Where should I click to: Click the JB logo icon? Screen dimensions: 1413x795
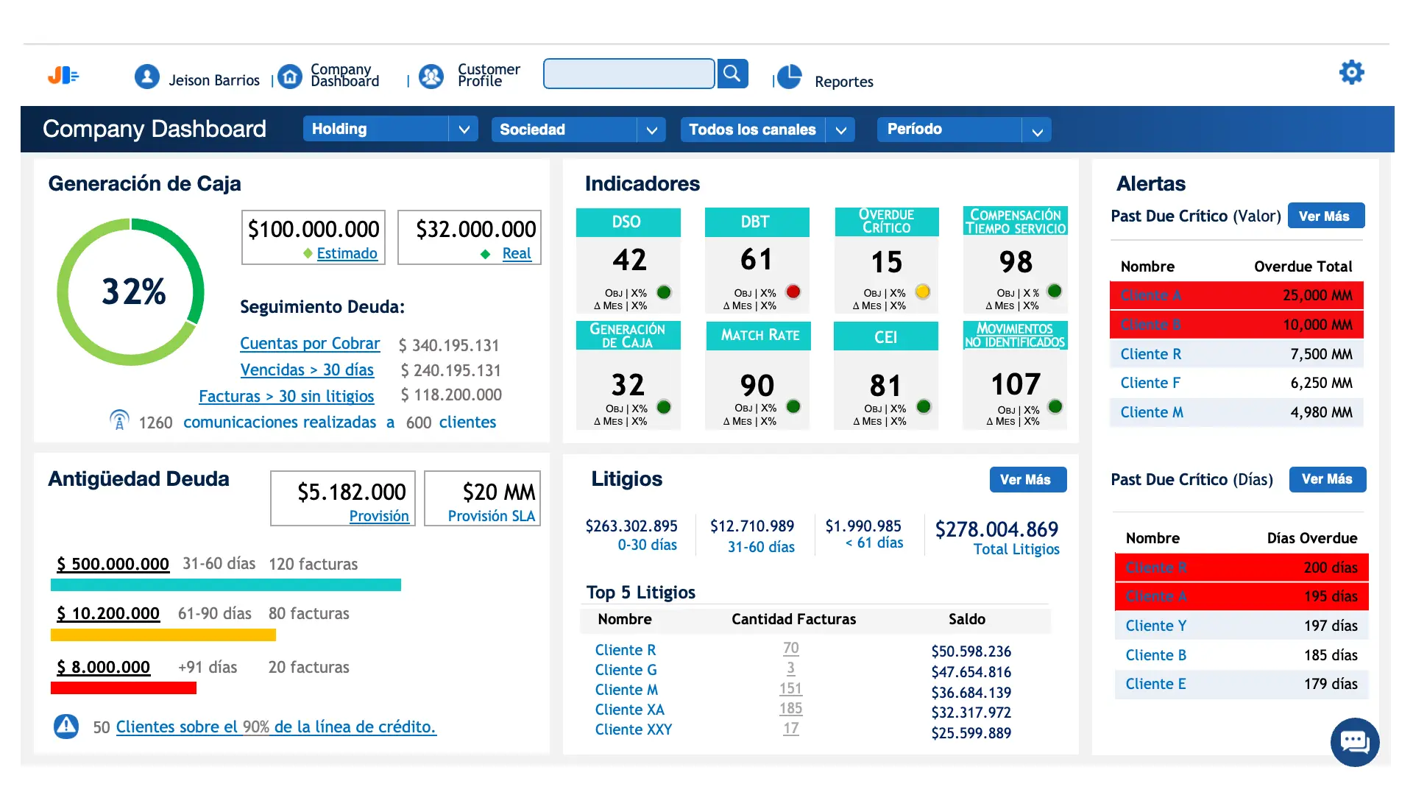coord(63,75)
